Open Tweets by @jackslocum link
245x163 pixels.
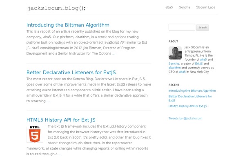185,119
